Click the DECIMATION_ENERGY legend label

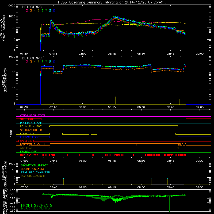(x=34, y=165)
